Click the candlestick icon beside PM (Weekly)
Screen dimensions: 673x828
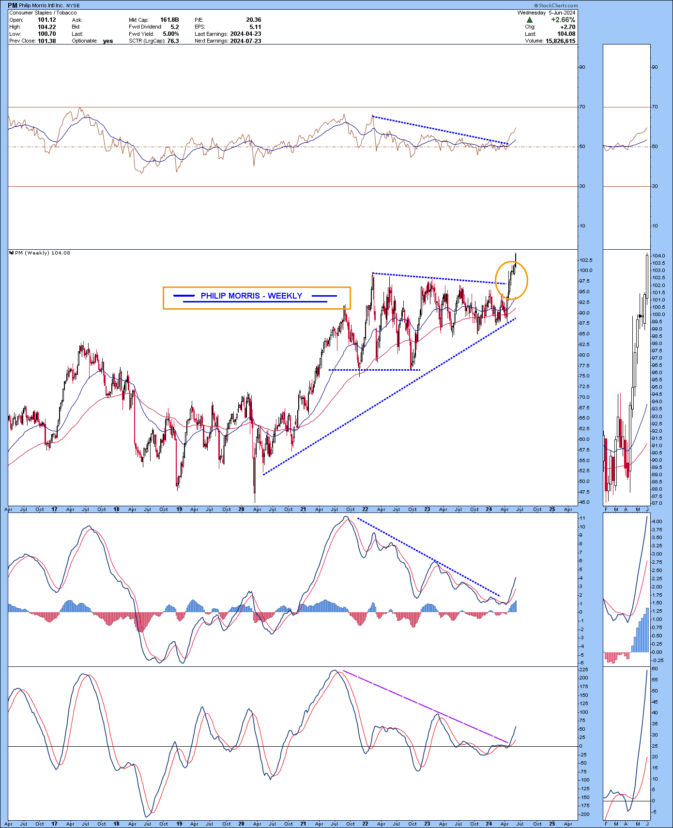pyautogui.click(x=11, y=253)
